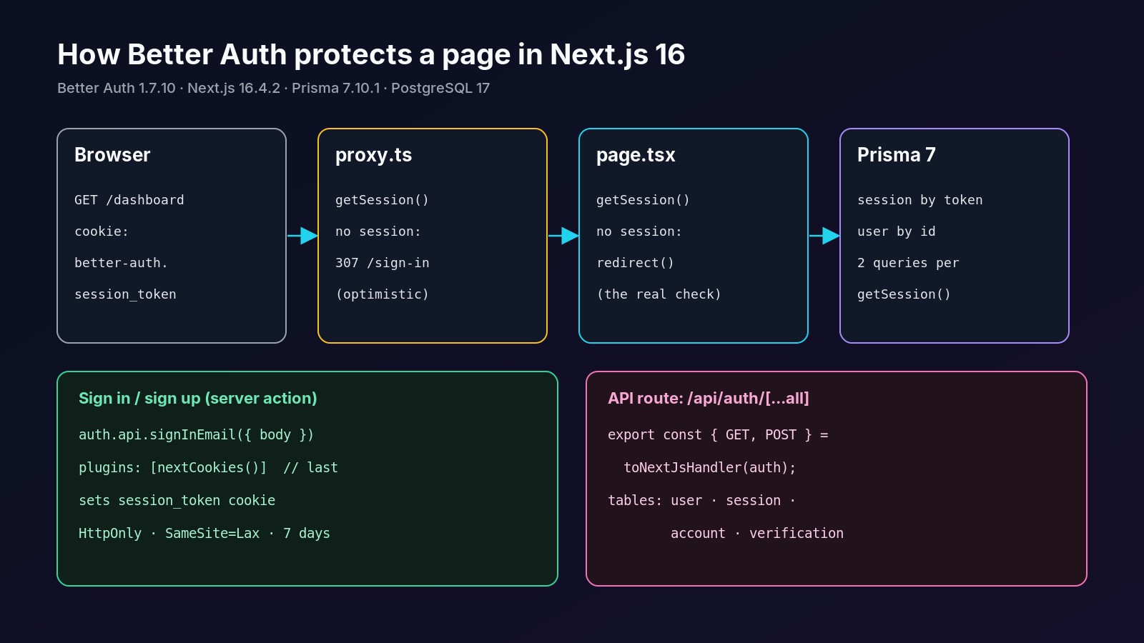Screen dimensions: 1144x643
Task: Select the 'Browser' box heading
Action: click(112, 155)
